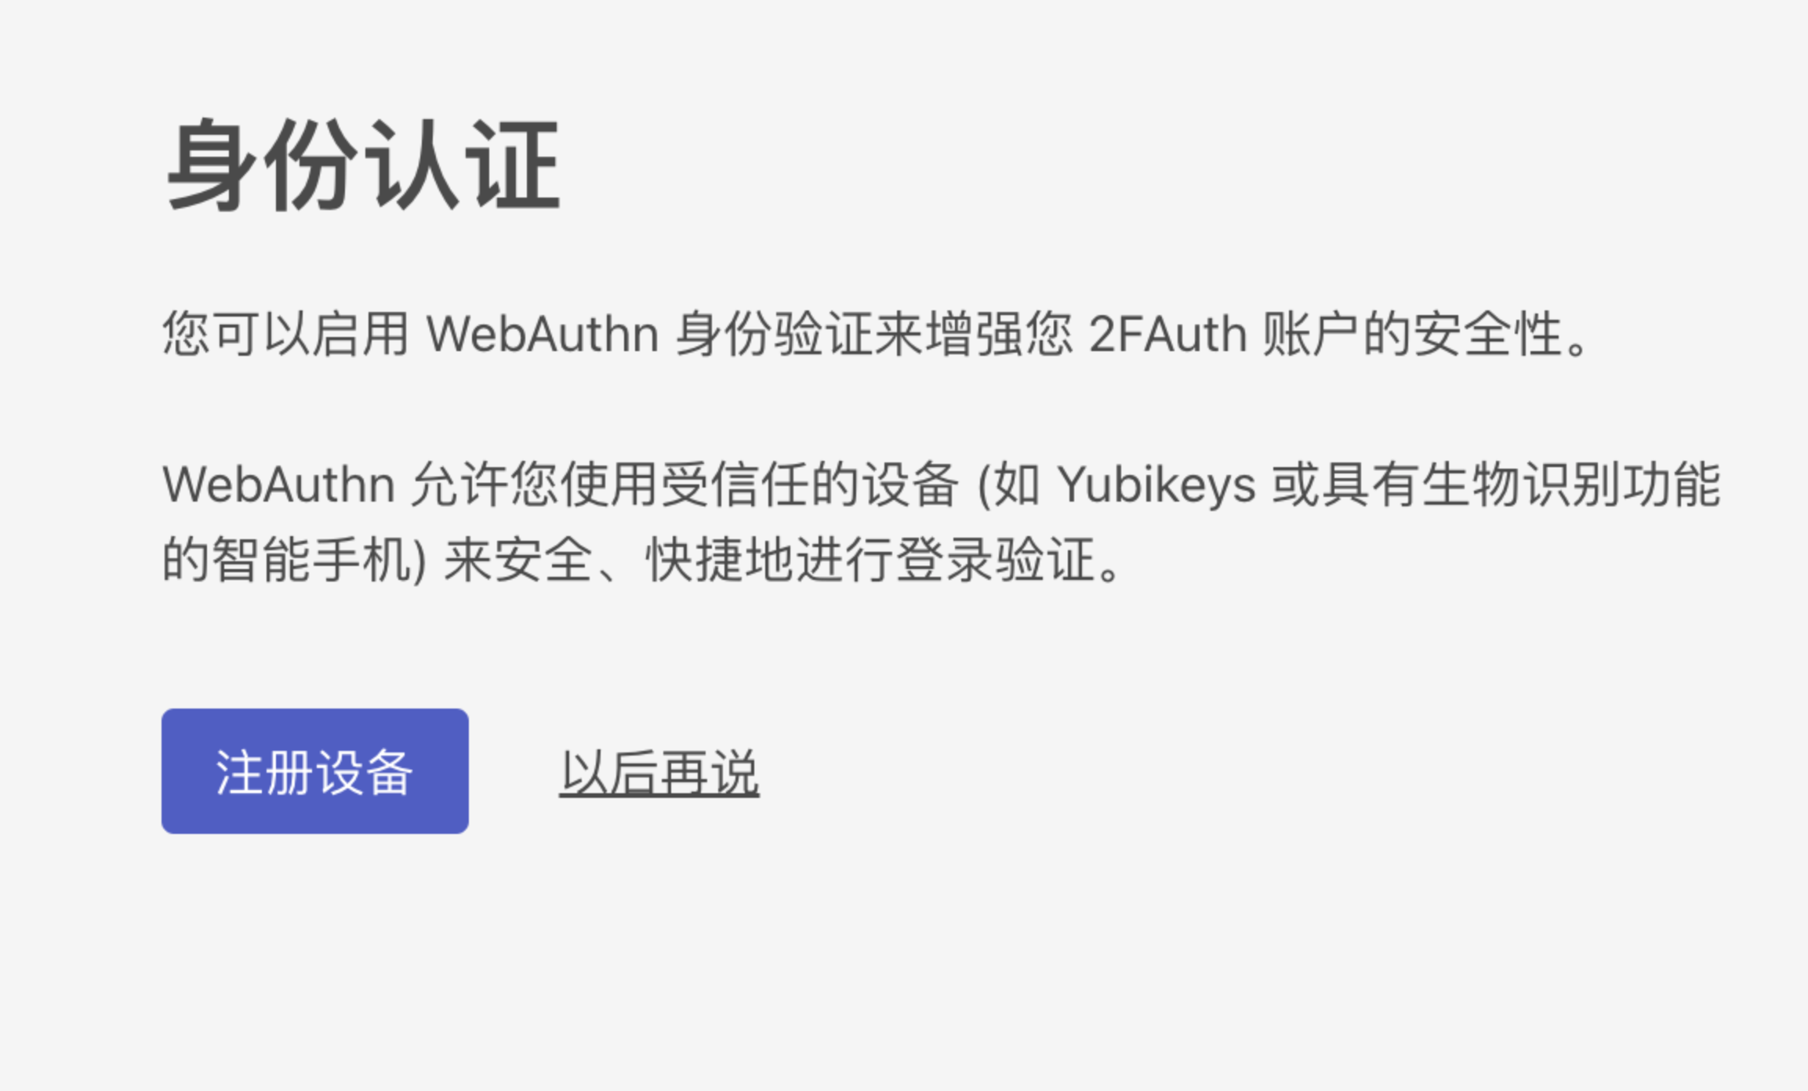Click WebAuthn starting the second paragraph
The height and width of the screenshot is (1091, 1808).
[278, 485]
